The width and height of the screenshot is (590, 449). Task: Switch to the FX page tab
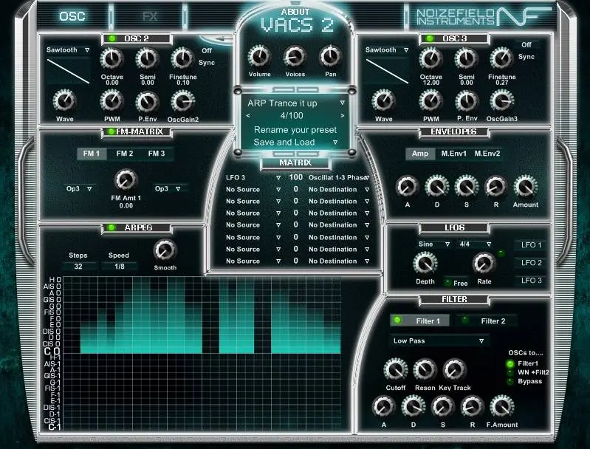click(x=150, y=16)
